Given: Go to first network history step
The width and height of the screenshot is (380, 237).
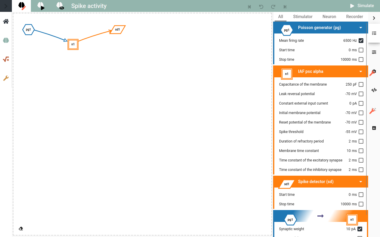Looking at the screenshot, I should pyautogui.click(x=249, y=7).
